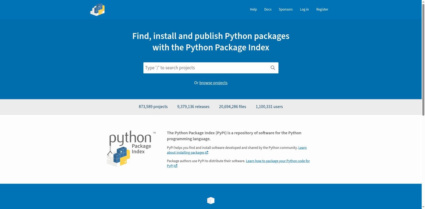Open Learn about installing packages link
This screenshot has width=425, height=209.
[237, 150]
